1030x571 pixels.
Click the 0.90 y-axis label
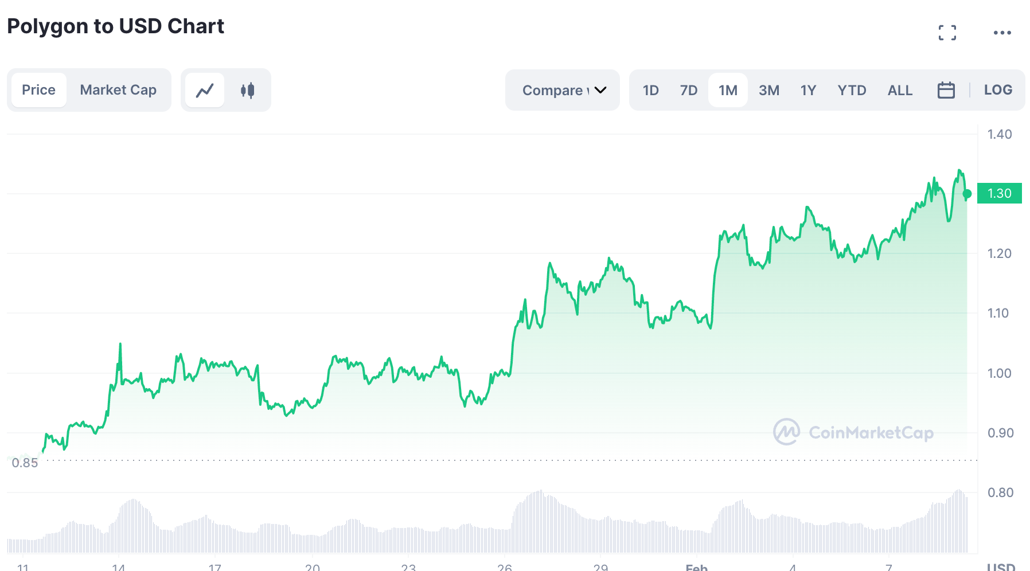1000,433
